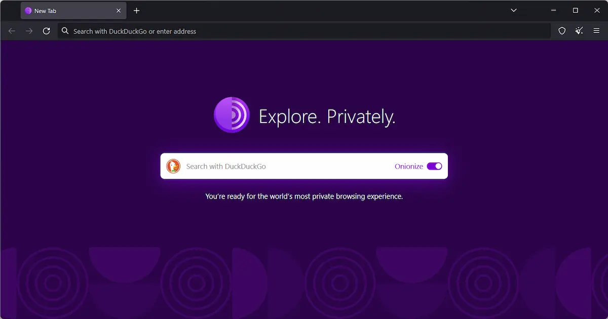Request a New Identity using the broom icon

579,31
